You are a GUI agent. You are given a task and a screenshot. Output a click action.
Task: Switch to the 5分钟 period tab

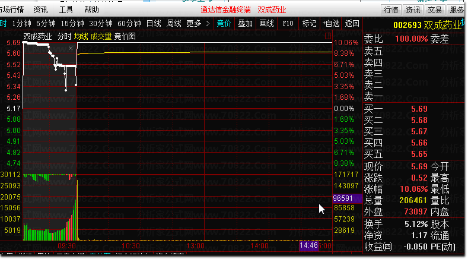46,23
